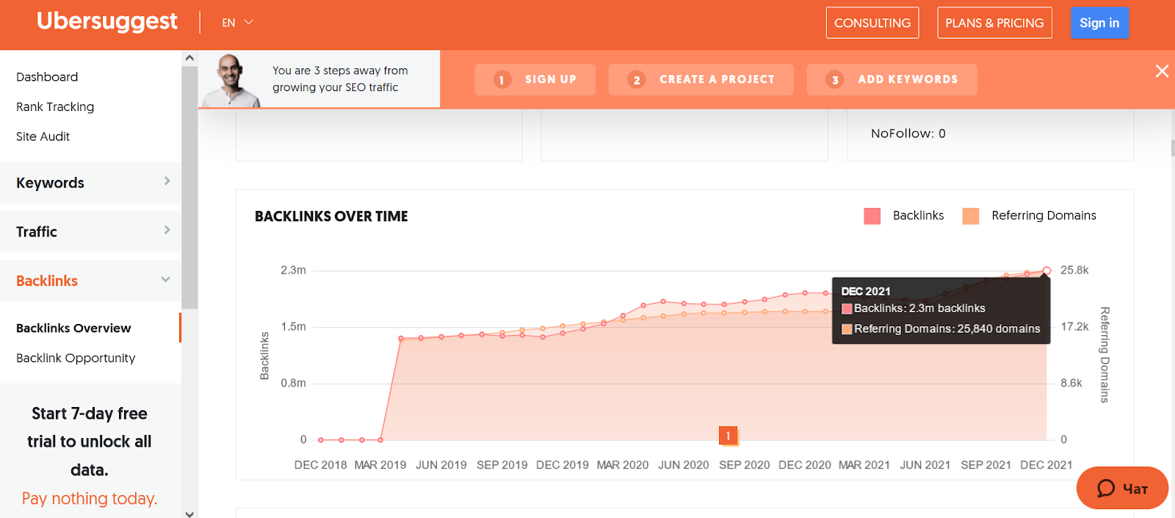Click step 1 SIGN UP button
Viewport: 1175px width, 518px height.
click(x=535, y=79)
